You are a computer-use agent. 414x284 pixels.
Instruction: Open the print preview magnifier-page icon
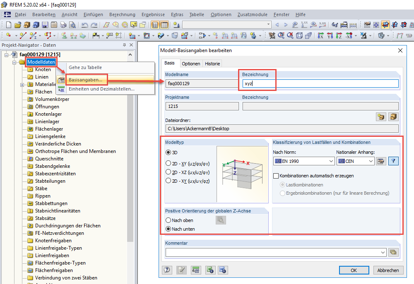click(72, 25)
